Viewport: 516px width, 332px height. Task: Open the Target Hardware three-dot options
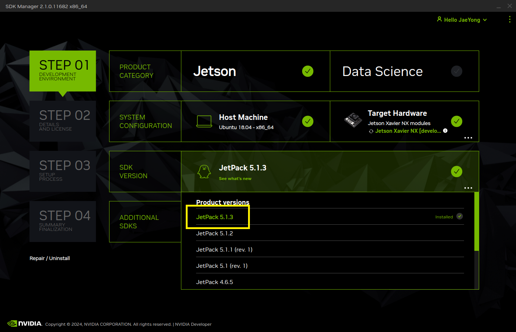tap(468, 138)
